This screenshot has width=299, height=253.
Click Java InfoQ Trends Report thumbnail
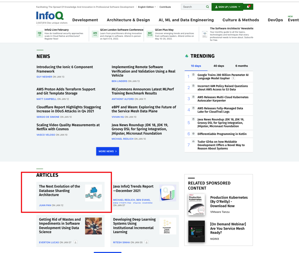tap(168, 193)
